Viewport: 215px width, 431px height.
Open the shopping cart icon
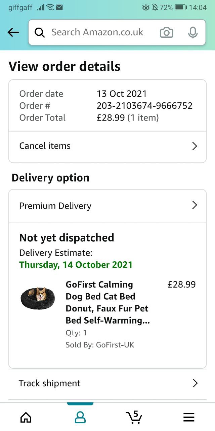134,417
